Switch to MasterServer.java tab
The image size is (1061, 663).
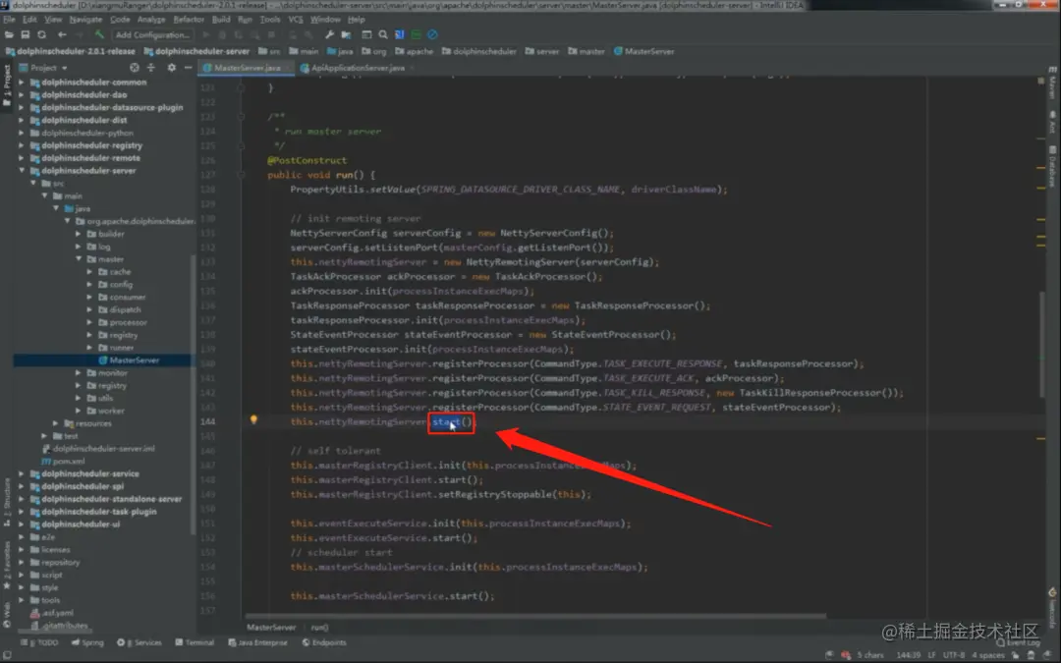[247, 68]
